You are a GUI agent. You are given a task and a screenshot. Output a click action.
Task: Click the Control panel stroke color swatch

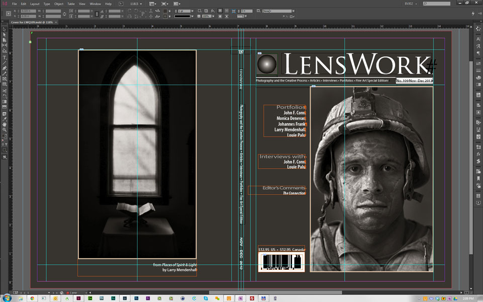165,16
